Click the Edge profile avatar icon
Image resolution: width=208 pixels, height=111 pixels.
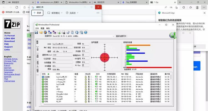(x=197, y=7)
